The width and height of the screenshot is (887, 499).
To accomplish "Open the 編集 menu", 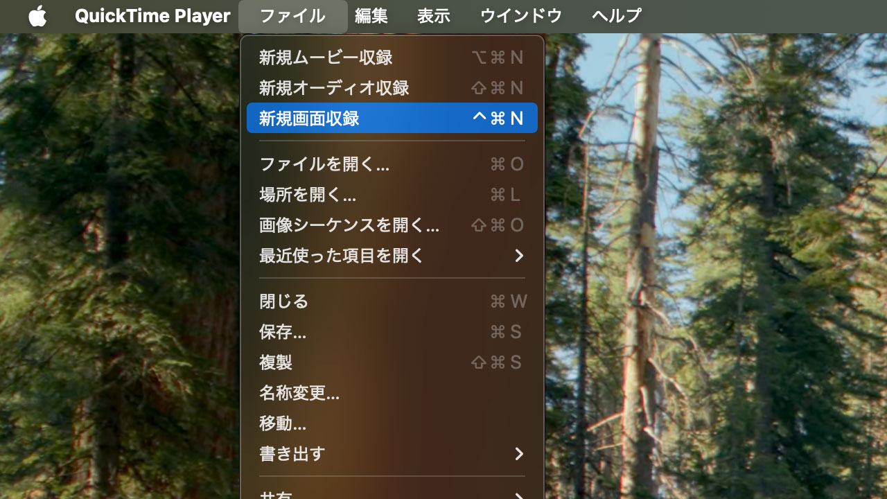I will (371, 16).
